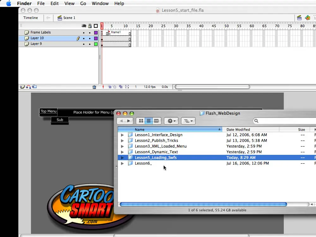Image resolution: width=316 pixels, height=237 pixels.
Task: Delete the selected layer with the trash icon
Action: pyautogui.click(x=94, y=87)
